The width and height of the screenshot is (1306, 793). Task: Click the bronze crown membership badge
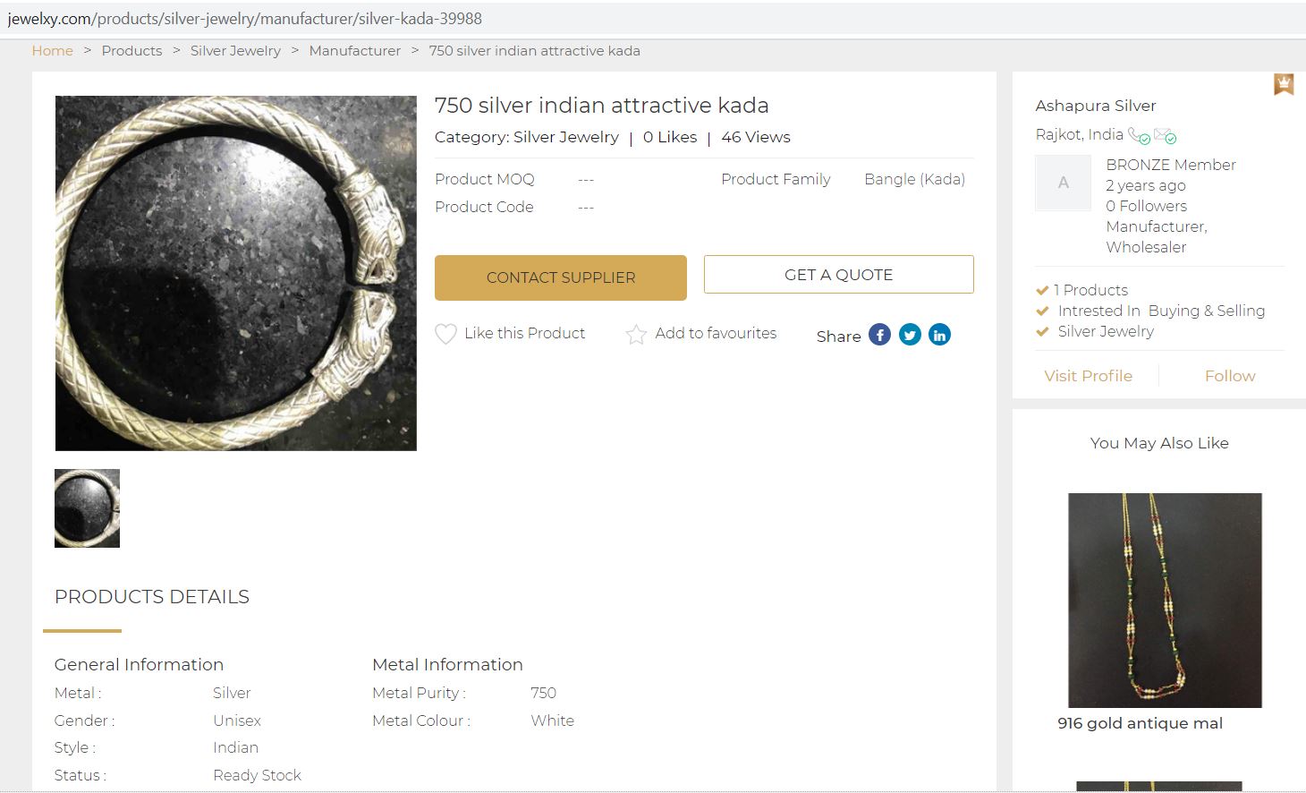[x=1285, y=83]
